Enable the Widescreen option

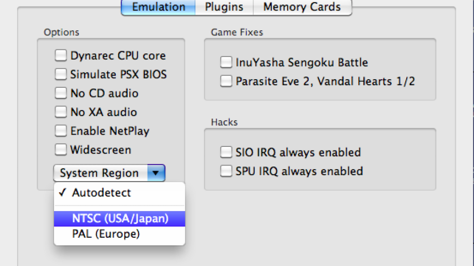tap(61, 149)
